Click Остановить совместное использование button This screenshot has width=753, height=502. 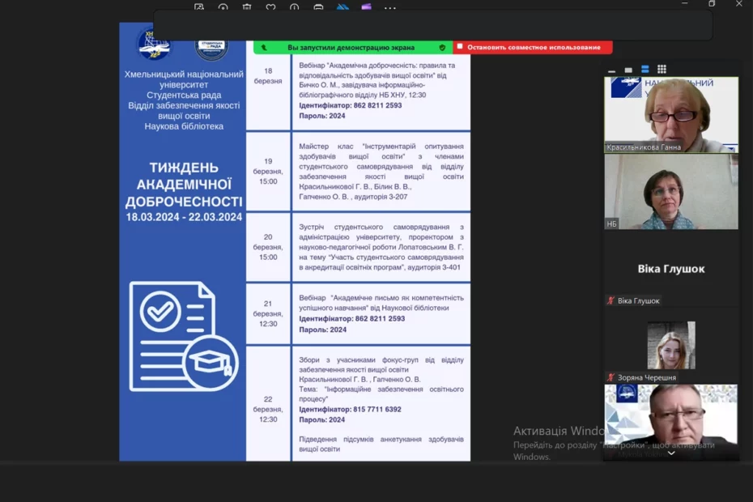[533, 48]
